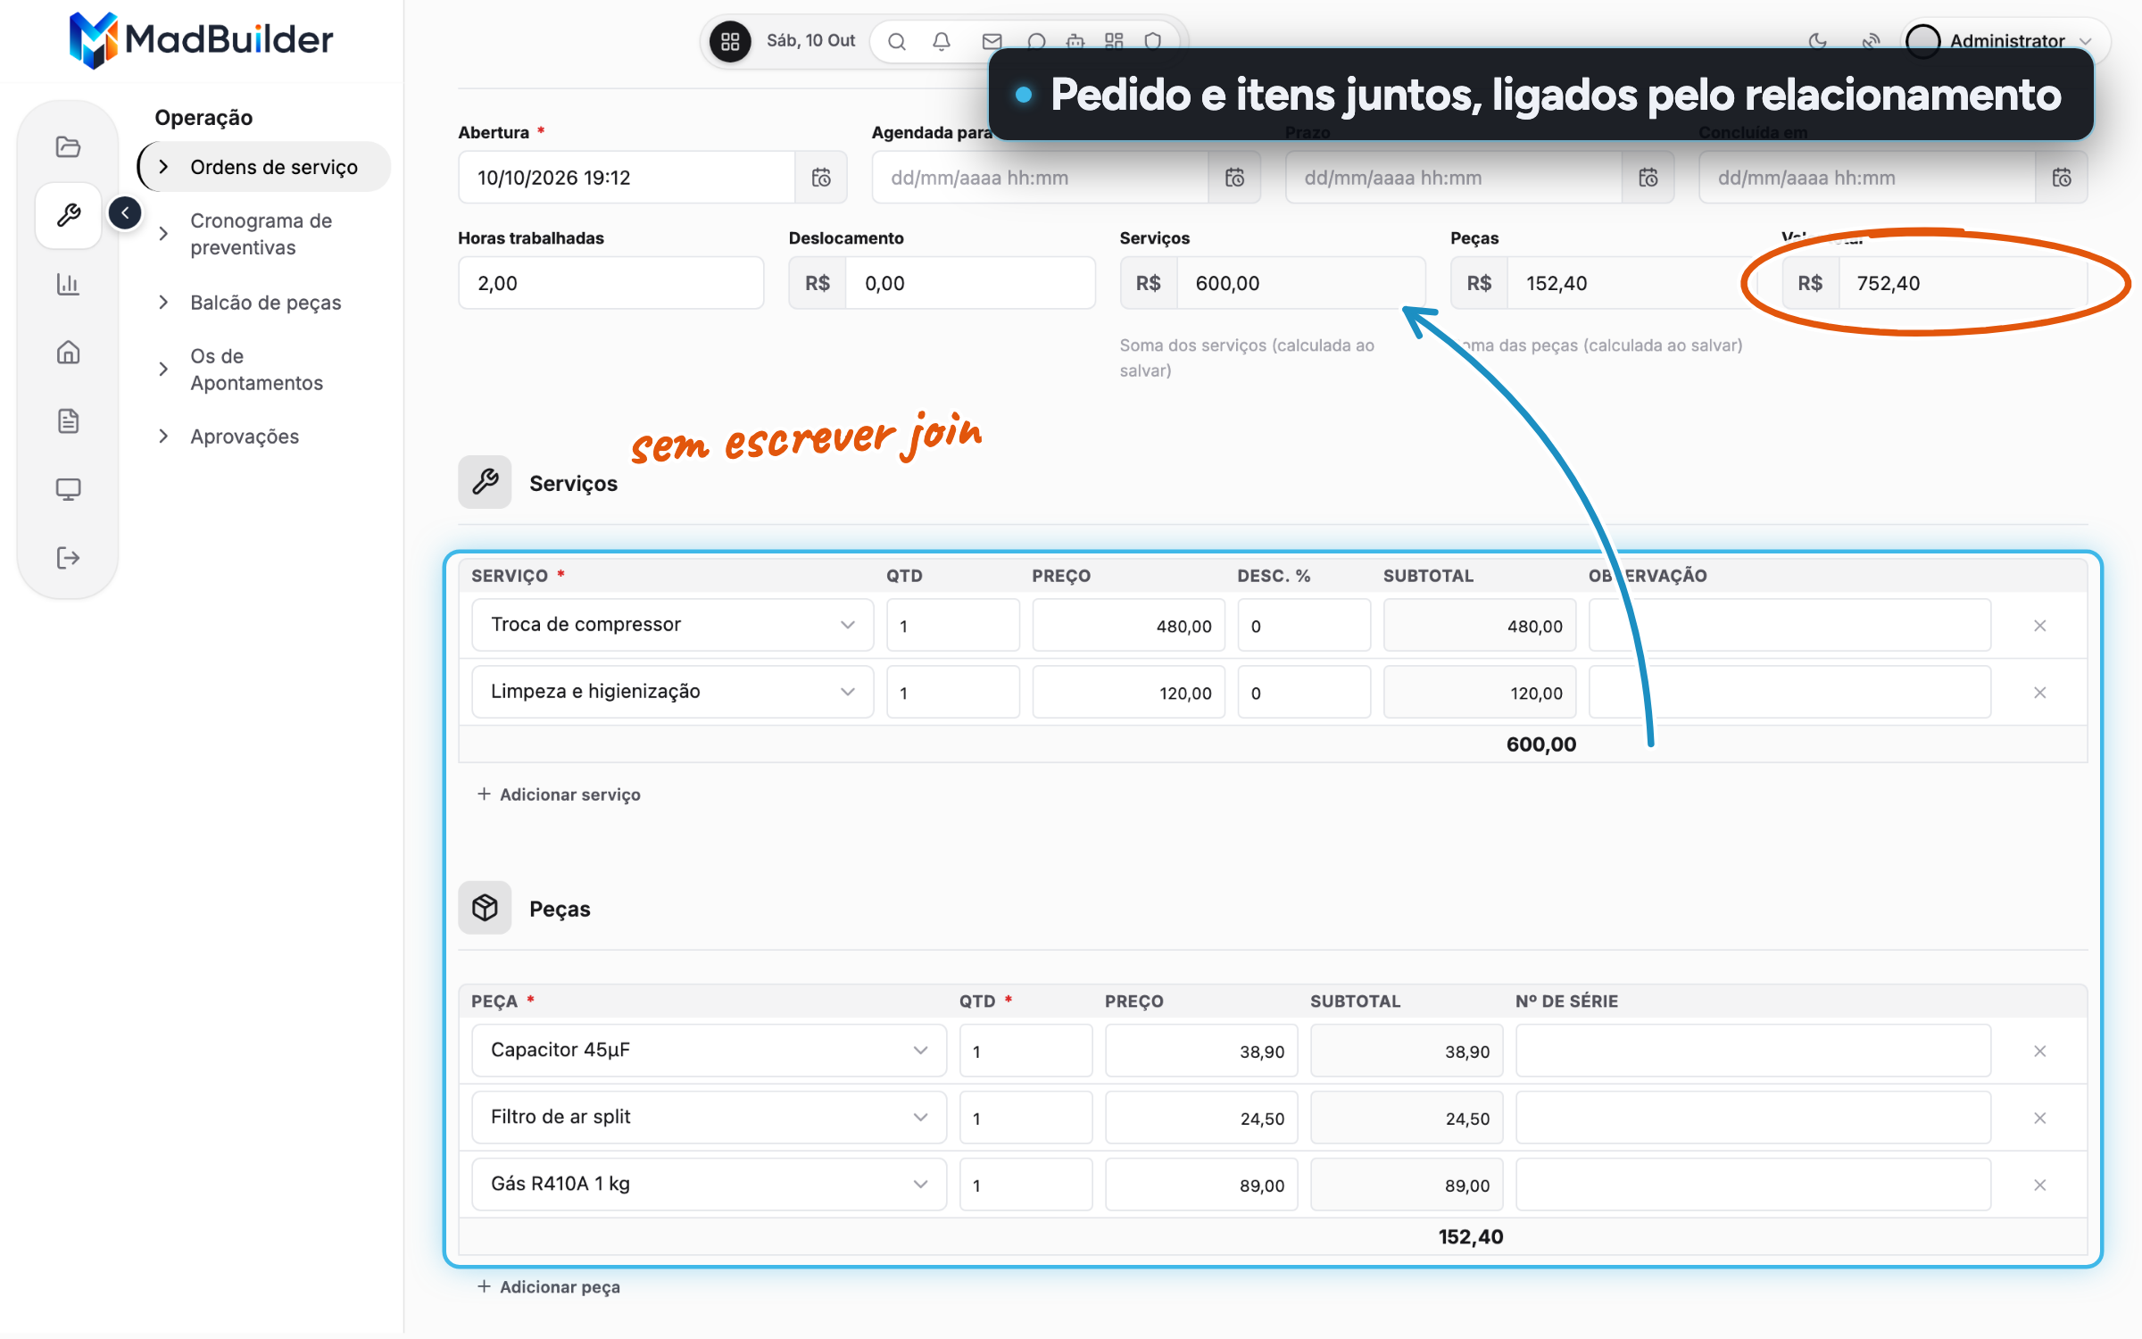Click price field 24,50 for Filtro
The height and width of the screenshot is (1339, 2142).
tap(1202, 1118)
